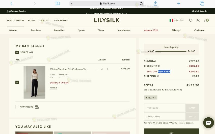Open the shopping bag icon
The width and height of the screenshot is (215, 134).
206,20
